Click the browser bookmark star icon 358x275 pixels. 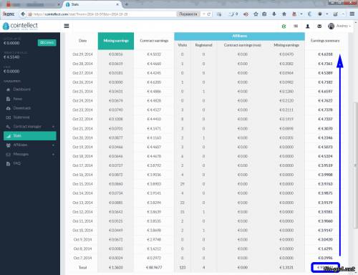256,14
